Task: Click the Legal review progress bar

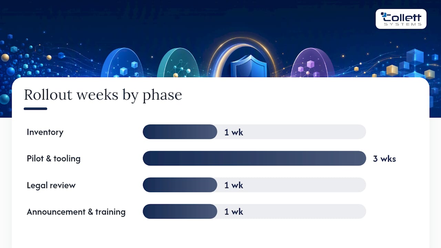Action: (x=254, y=185)
